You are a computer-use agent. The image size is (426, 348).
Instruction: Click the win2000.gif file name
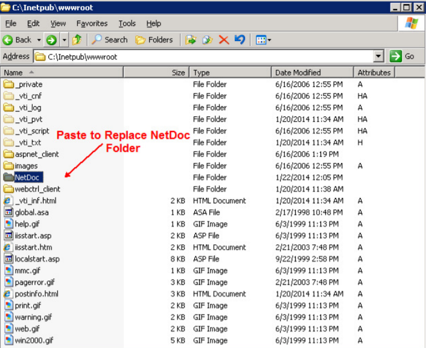pyautogui.click(x=34, y=340)
